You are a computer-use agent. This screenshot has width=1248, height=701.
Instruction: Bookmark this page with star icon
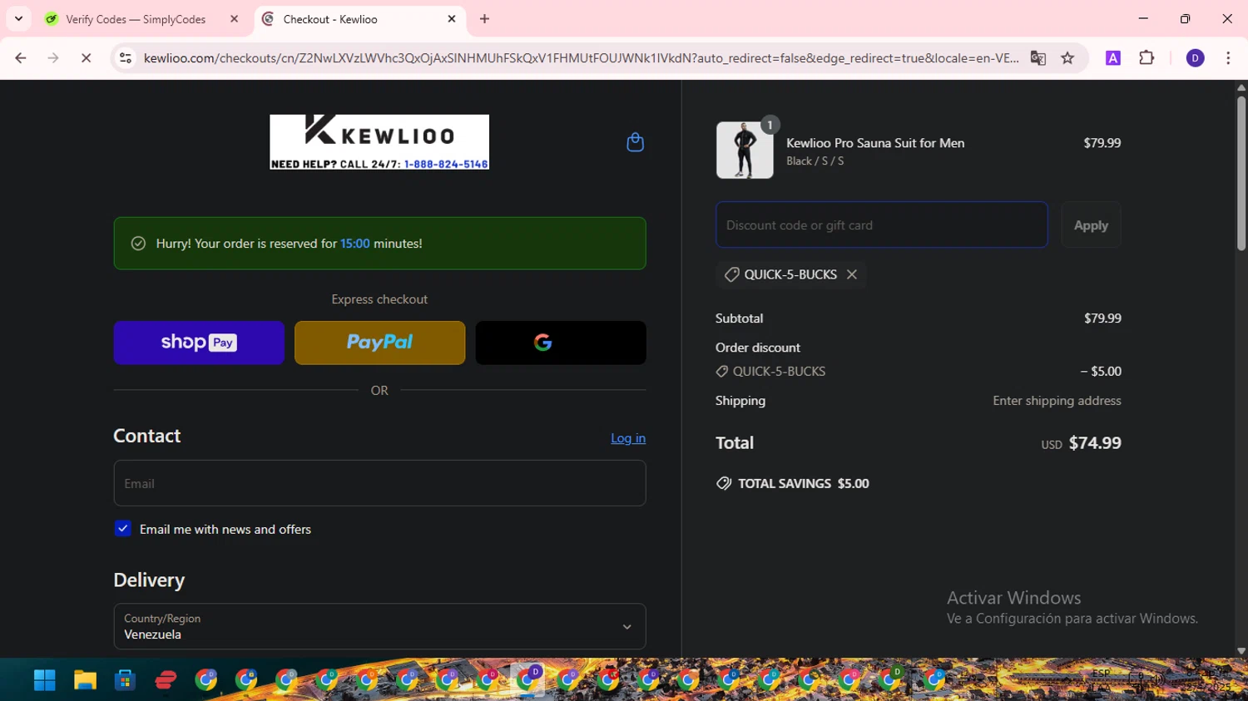tap(1067, 58)
